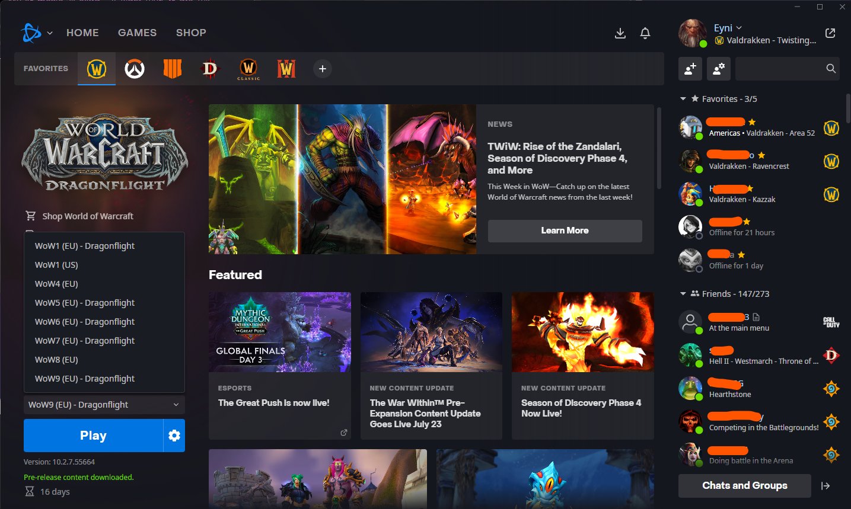This screenshot has height=509, width=851.
Task: Click the plus icon to add a favorite game
Action: (x=322, y=69)
